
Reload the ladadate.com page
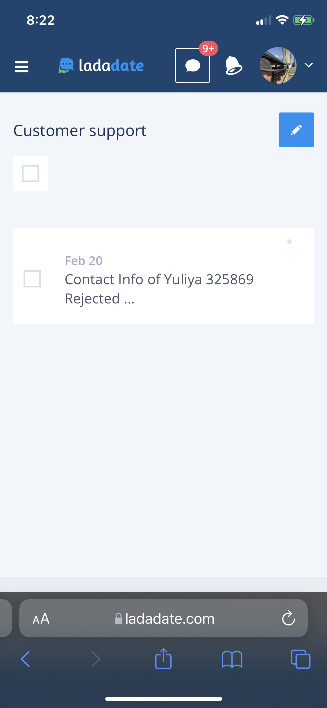pos(288,618)
